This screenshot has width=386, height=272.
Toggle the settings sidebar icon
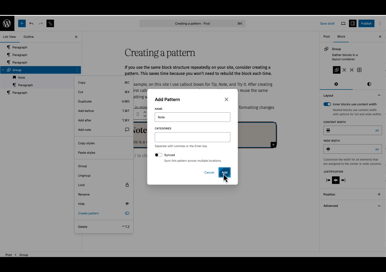[x=353, y=23]
